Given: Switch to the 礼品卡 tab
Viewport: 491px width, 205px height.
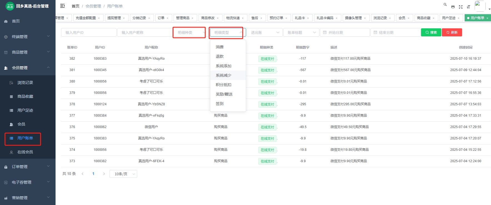Looking at the screenshot, I should pyautogui.click(x=300, y=18).
